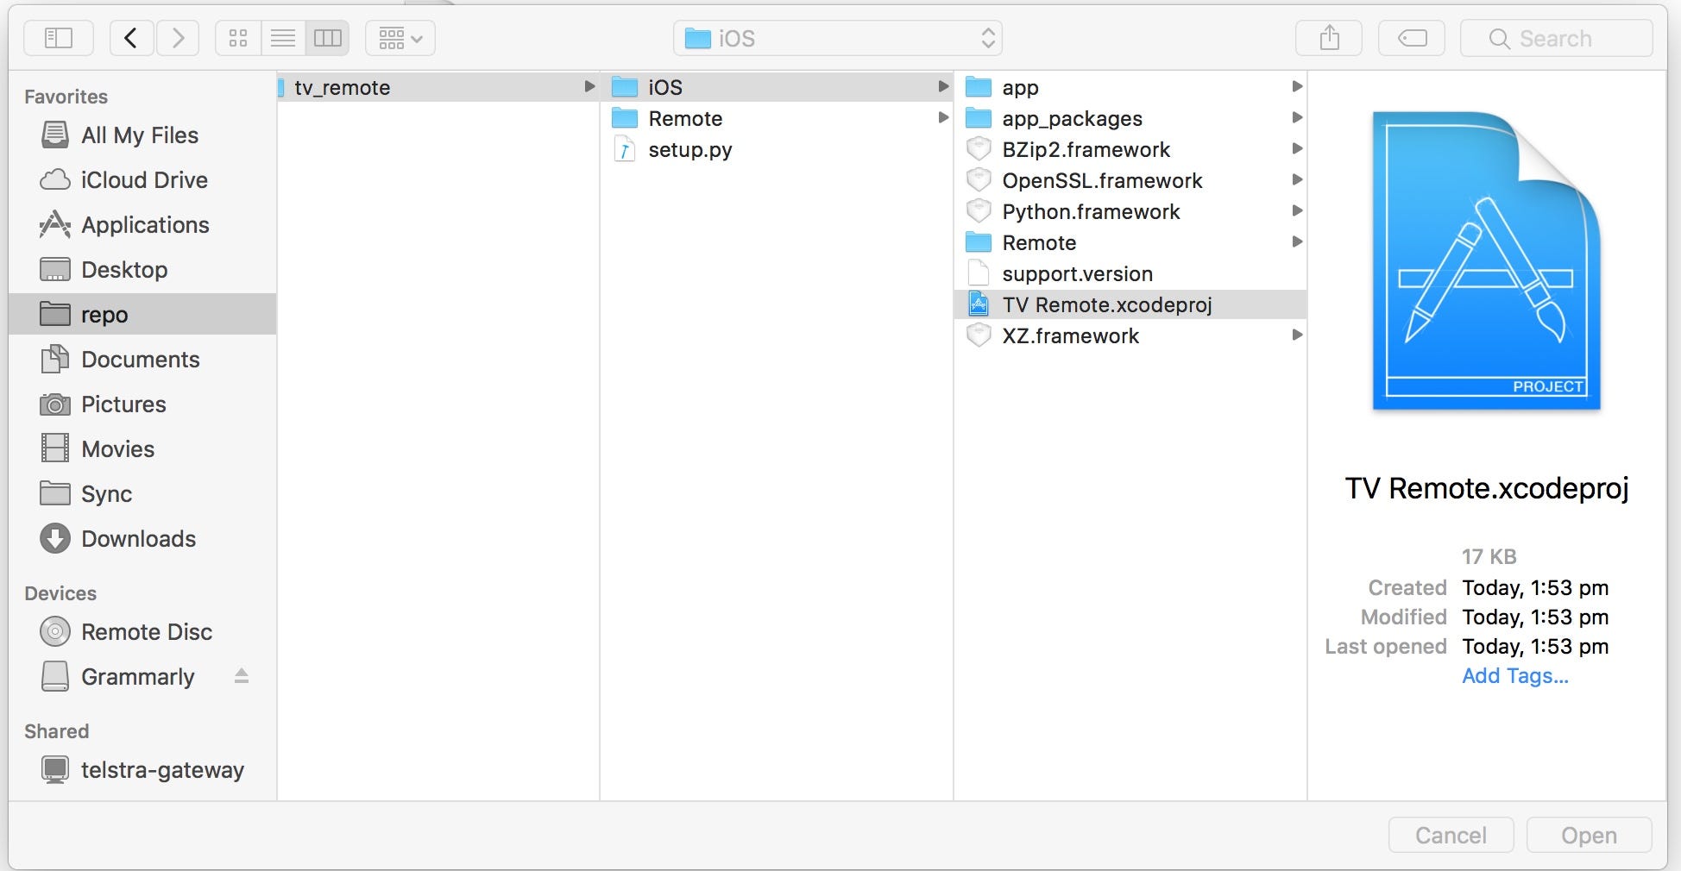Viewport: 1681px width, 871px height.
Task: Expand the XZ.framework arrow
Action: pos(1297,335)
